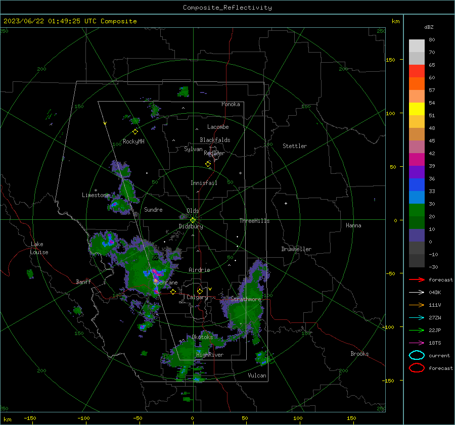455x425 pixels.
Task: Click the Ponoka label
Action: coord(231,104)
